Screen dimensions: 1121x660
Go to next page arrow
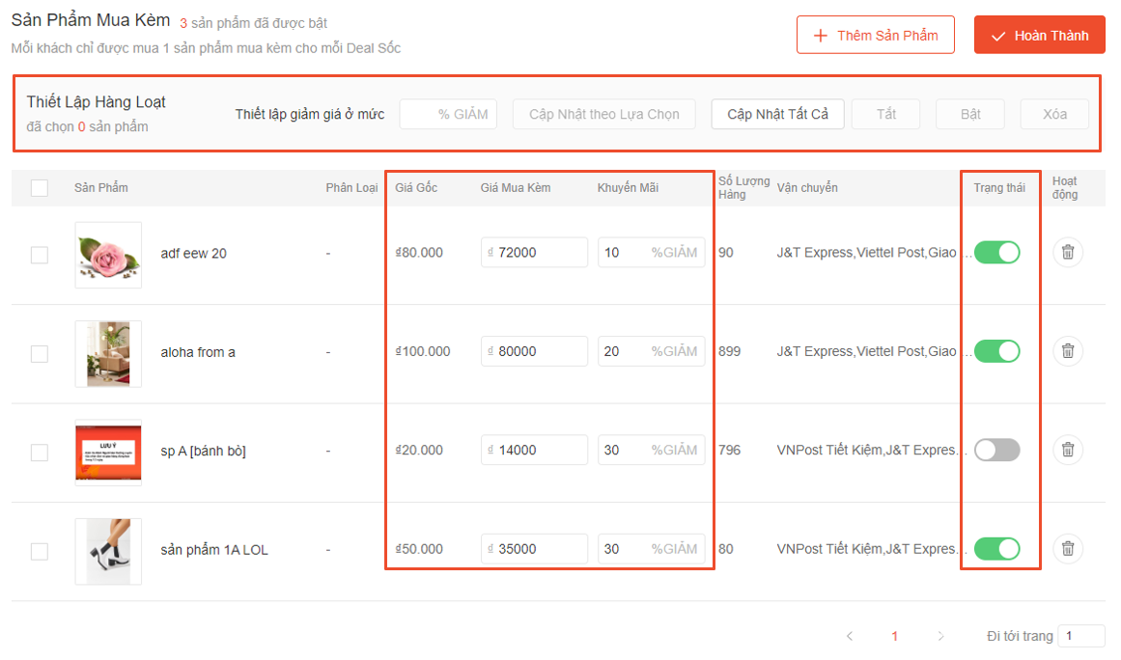point(940,636)
